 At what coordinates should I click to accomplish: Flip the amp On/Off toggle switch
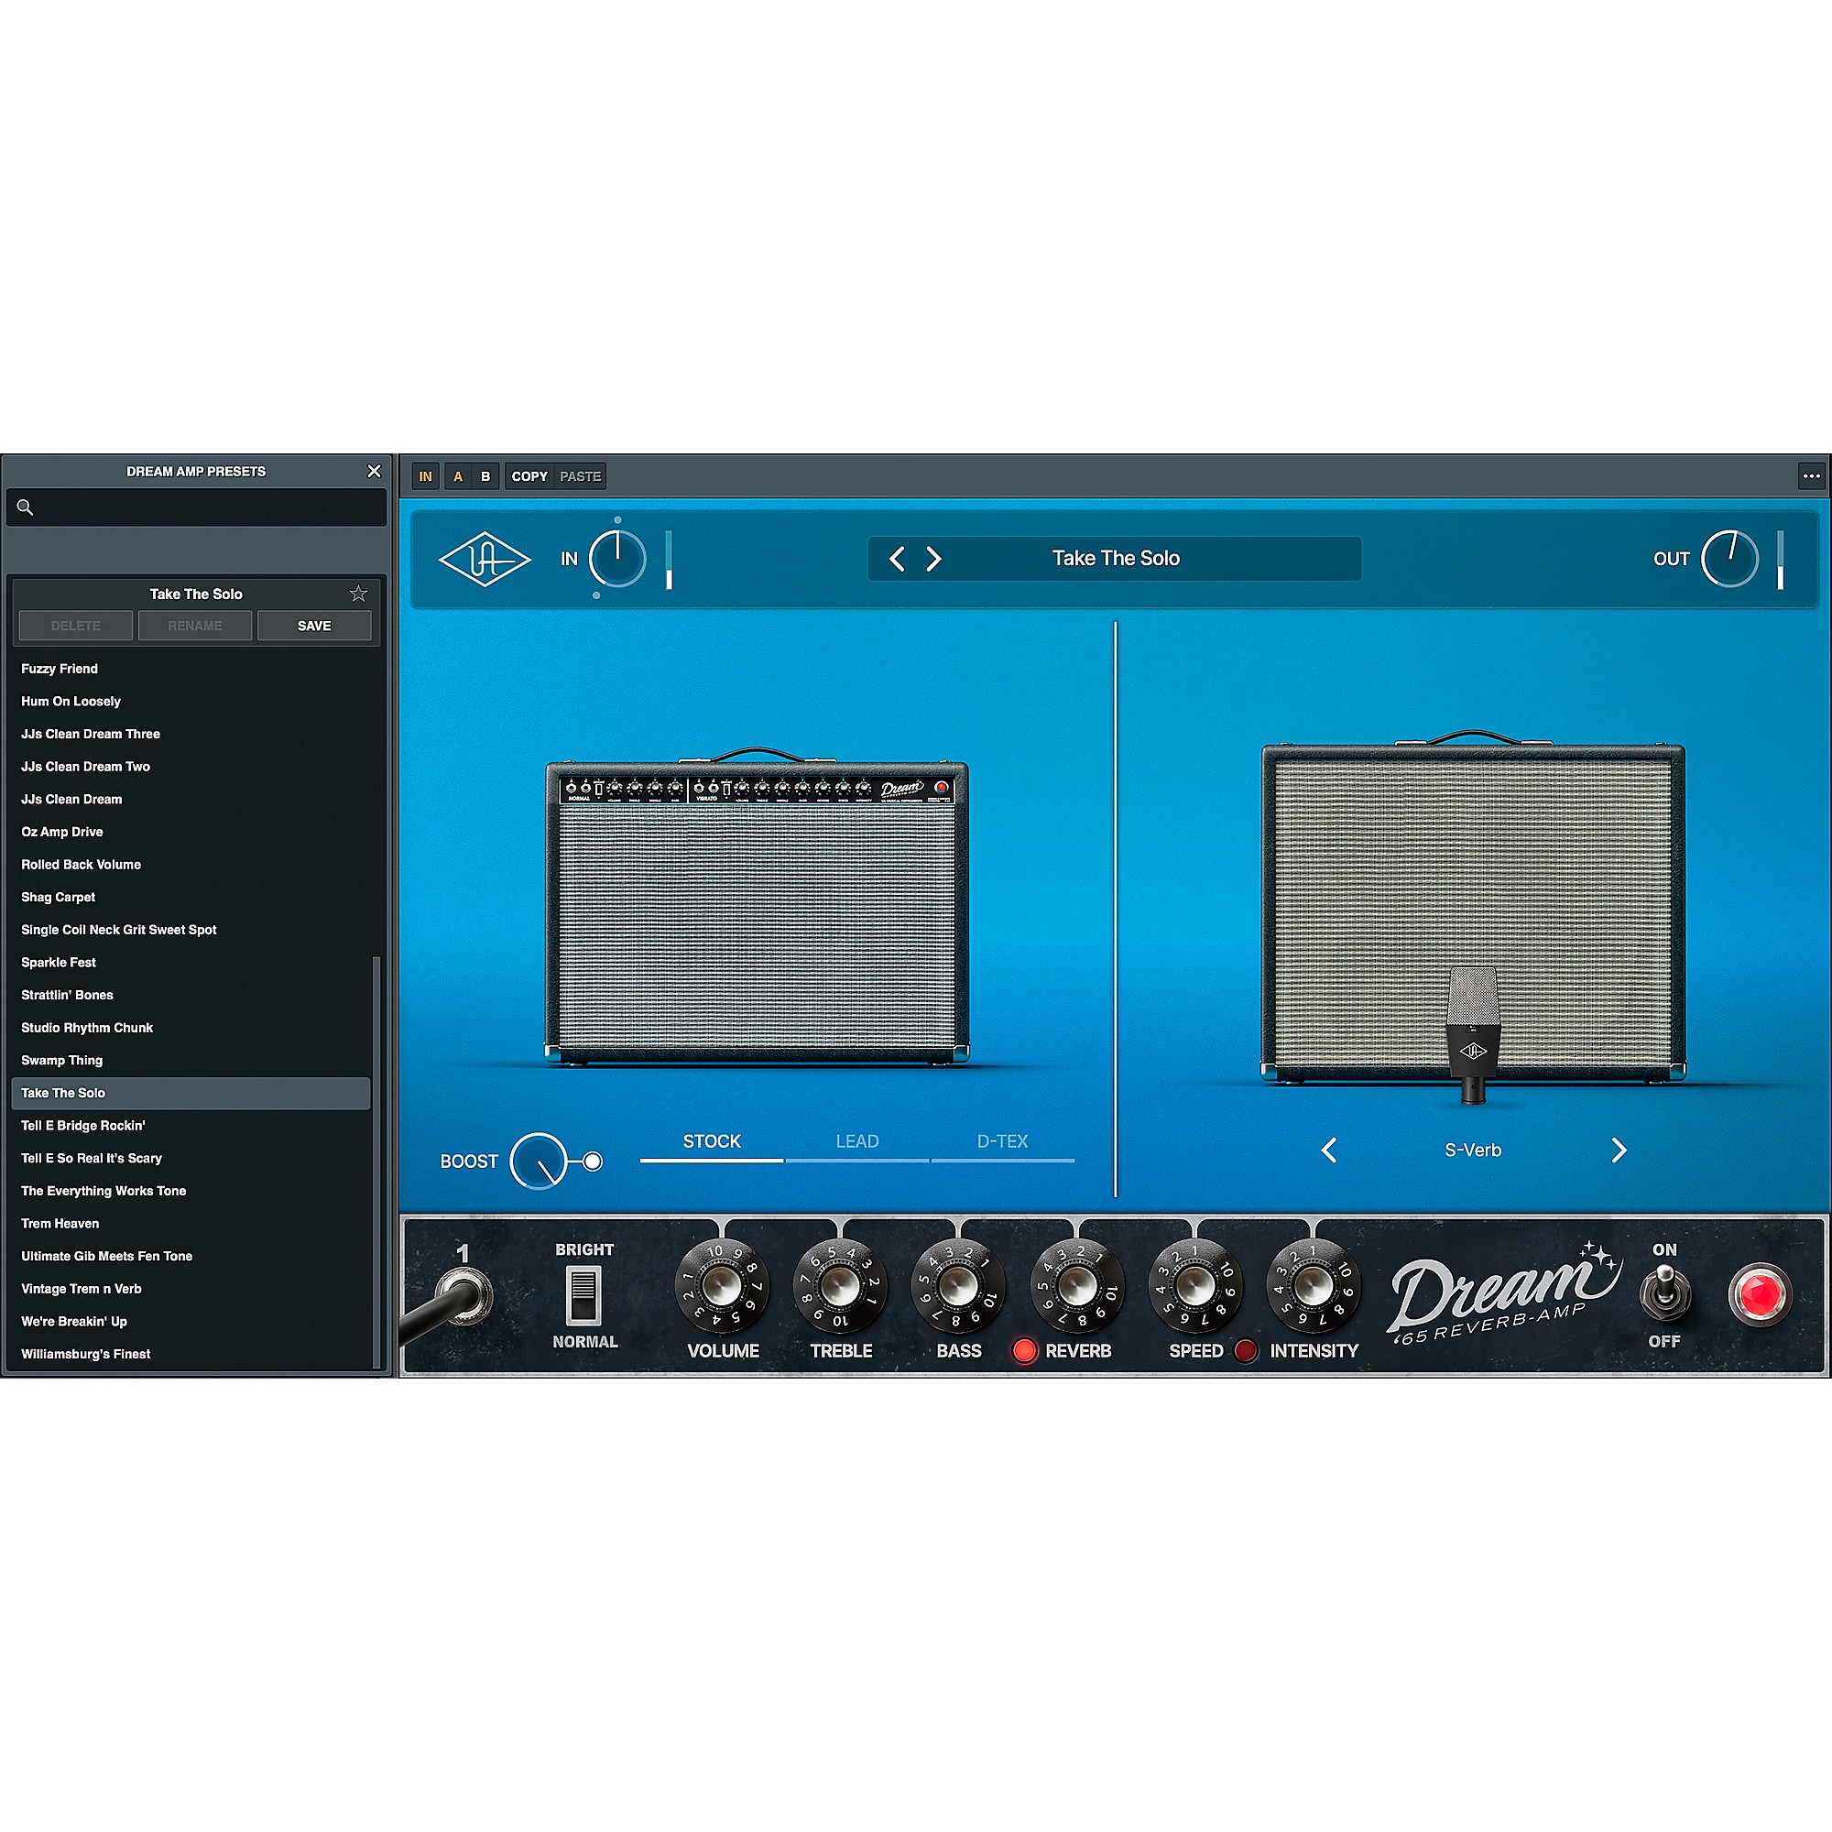pyautogui.click(x=1665, y=1293)
